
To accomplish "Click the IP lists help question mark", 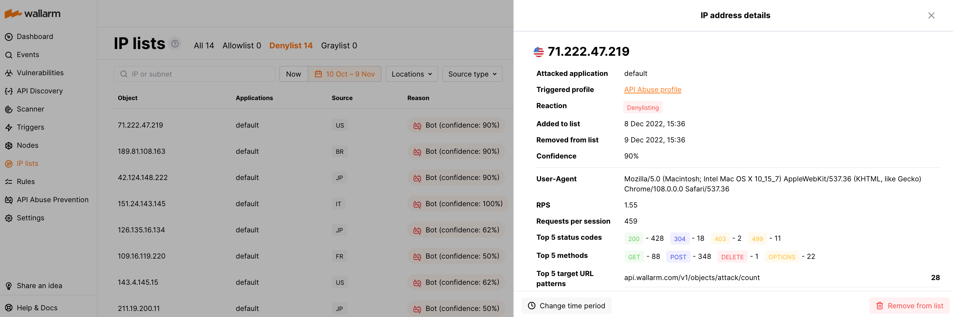I will 175,43.
